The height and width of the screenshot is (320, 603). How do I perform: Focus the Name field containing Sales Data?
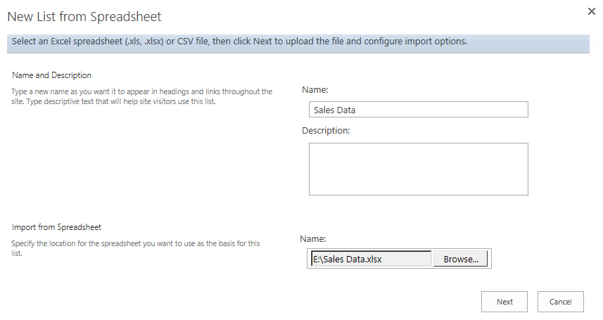coord(419,110)
